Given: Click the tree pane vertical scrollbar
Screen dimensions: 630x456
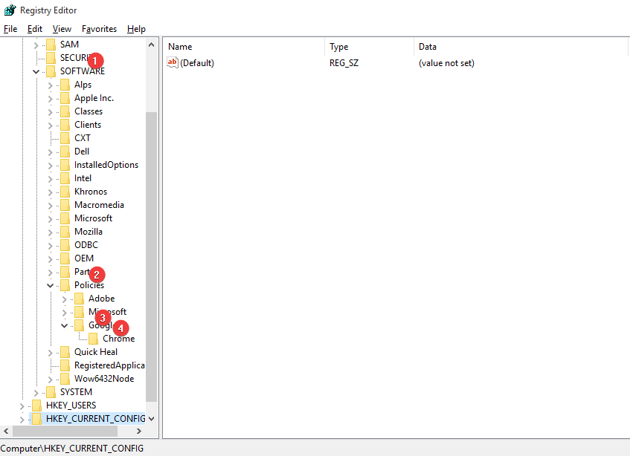Looking at the screenshot, I should [152, 253].
